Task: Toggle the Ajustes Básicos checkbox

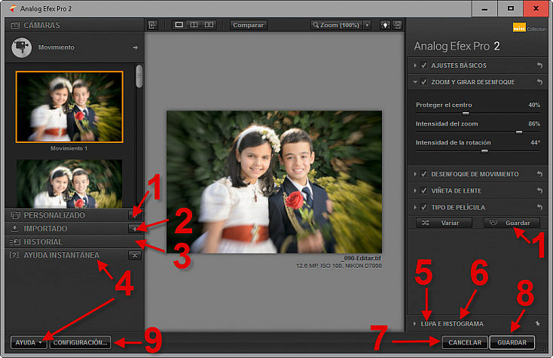Action: point(423,65)
